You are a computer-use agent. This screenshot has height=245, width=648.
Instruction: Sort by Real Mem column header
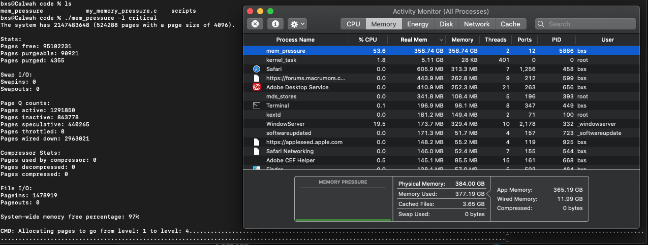416,40
